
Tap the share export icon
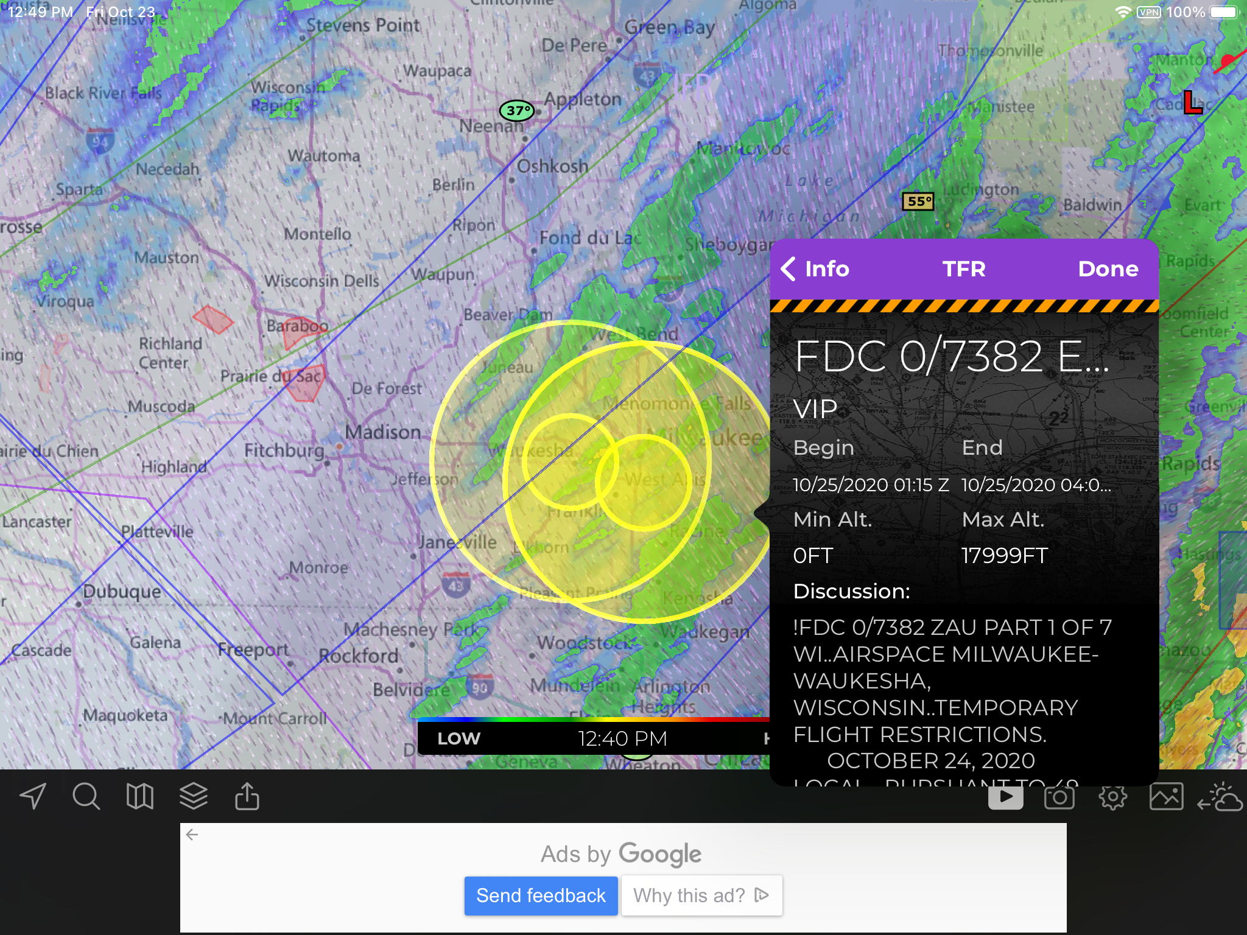247,796
